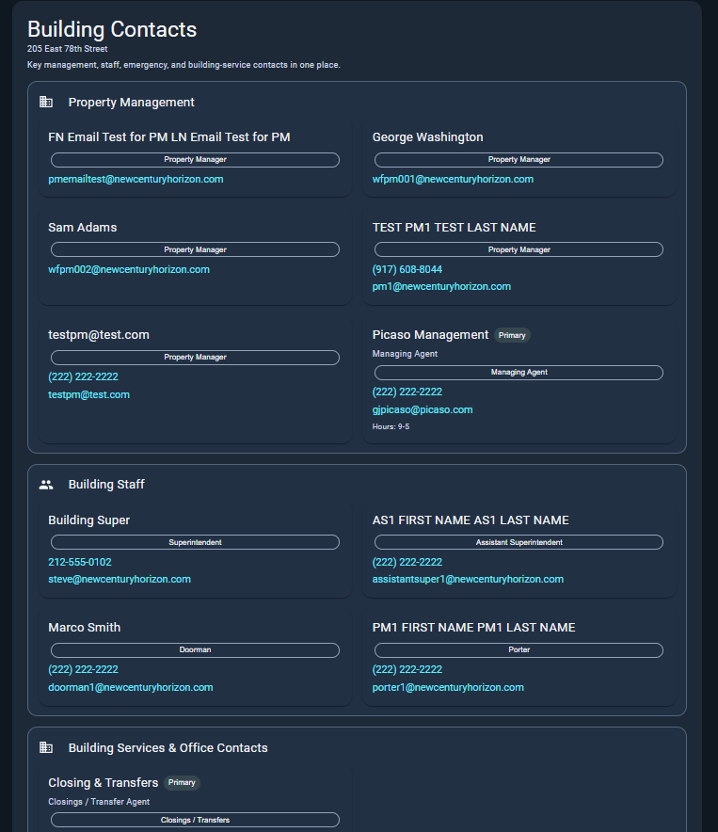This screenshot has height=832, width=718.
Task: Select the George Washington contact name
Action: (428, 136)
